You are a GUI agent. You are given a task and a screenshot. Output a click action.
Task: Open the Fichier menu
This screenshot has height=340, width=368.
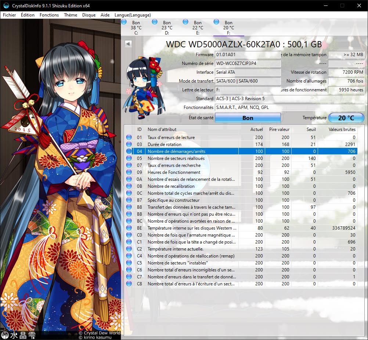(10, 15)
